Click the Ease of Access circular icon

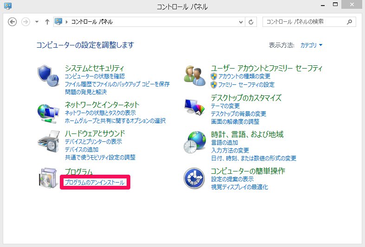pyautogui.click(x=194, y=178)
